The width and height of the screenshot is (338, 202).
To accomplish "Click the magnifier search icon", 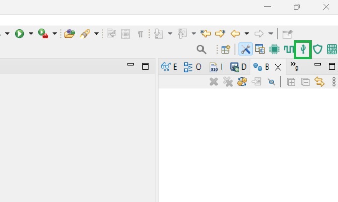I will (201, 49).
